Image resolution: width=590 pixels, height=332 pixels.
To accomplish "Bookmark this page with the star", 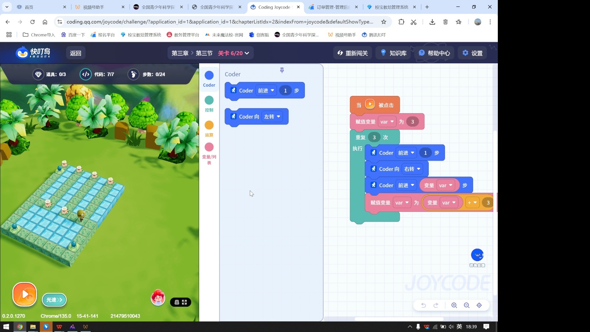I will (x=384, y=22).
